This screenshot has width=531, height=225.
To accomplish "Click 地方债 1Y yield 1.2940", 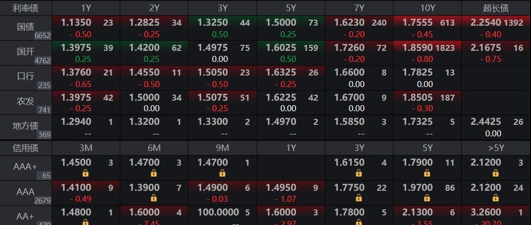I will [76, 121].
